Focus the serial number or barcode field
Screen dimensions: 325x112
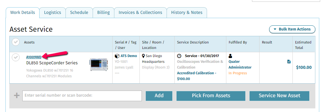[82, 96]
